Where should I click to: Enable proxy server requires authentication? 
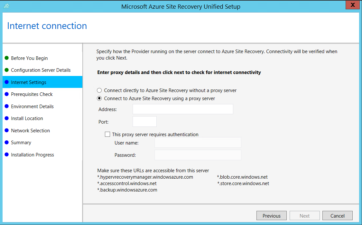(x=107, y=134)
